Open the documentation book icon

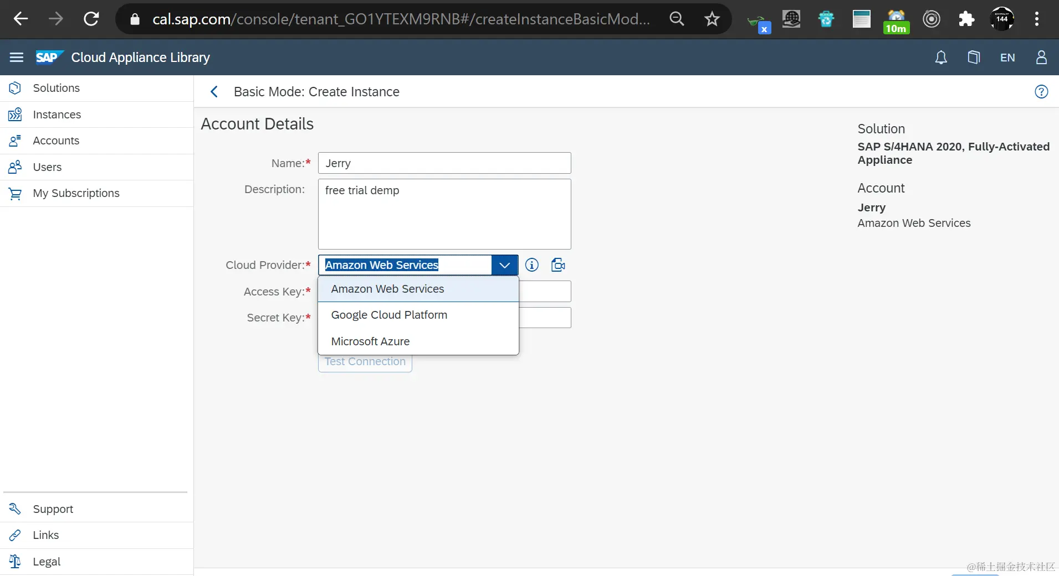coord(974,57)
